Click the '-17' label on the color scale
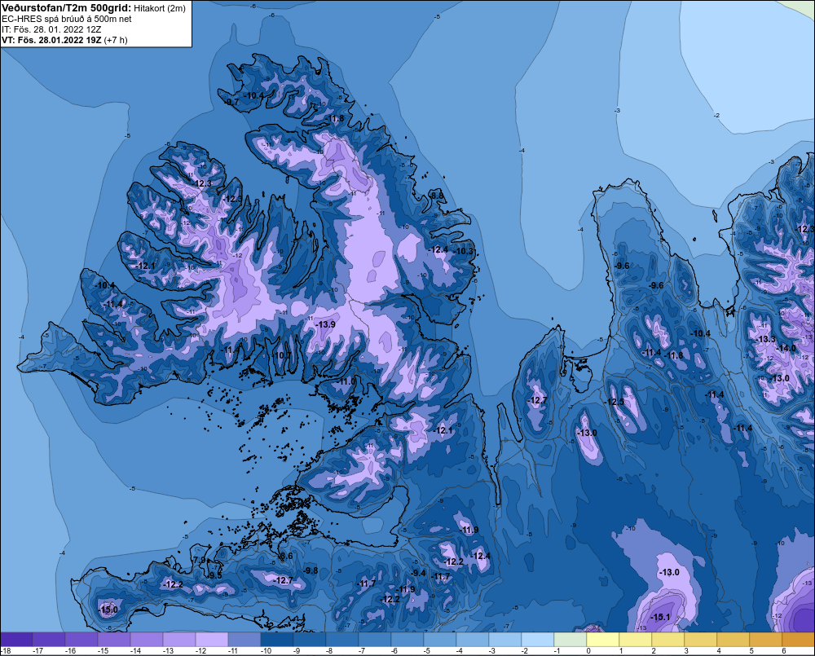 [37, 651]
